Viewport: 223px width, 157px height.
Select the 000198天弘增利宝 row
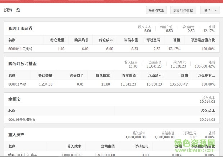click(x=22, y=119)
